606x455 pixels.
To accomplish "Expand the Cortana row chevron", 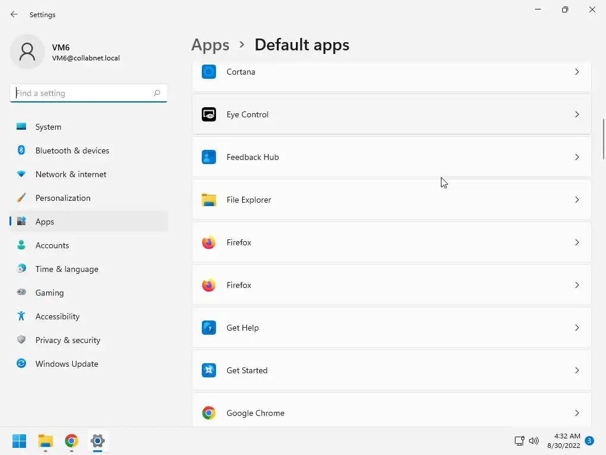I will click(x=576, y=72).
